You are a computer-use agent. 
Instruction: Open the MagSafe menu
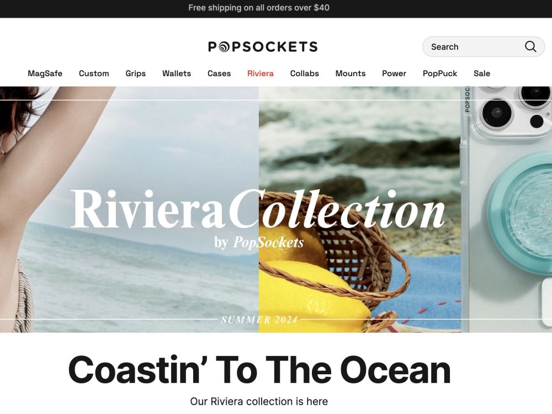(45, 73)
